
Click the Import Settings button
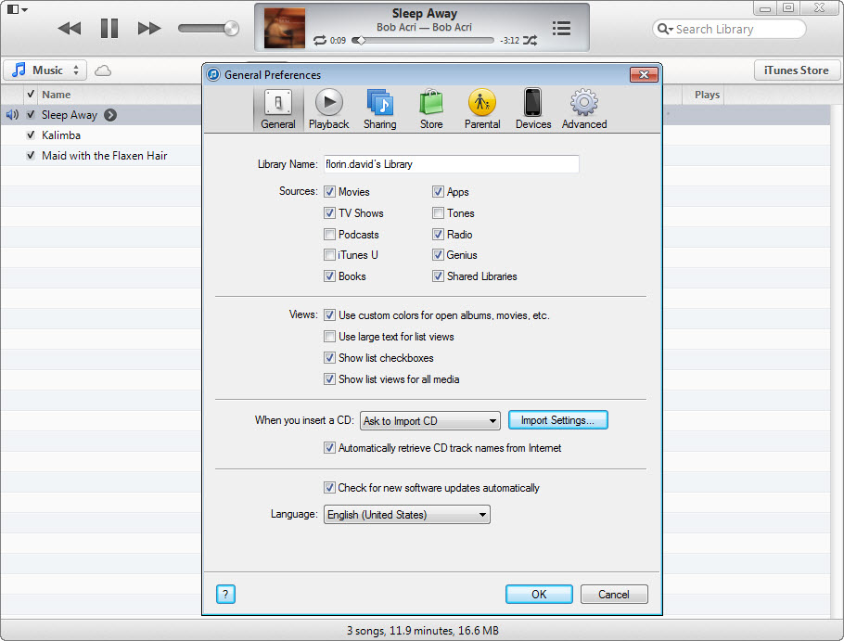[x=557, y=420]
